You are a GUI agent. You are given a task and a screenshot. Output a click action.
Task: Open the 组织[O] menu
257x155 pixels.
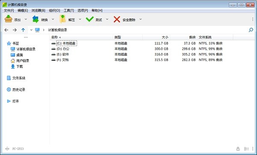click(54, 10)
